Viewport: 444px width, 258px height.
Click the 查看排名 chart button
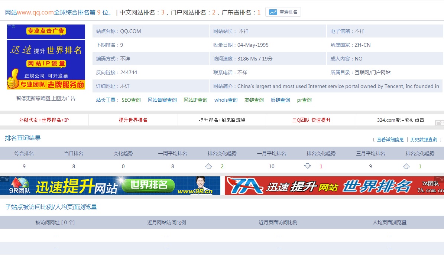[283, 12]
